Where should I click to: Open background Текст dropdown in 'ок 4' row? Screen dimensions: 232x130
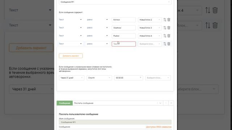click(x=30, y=10)
